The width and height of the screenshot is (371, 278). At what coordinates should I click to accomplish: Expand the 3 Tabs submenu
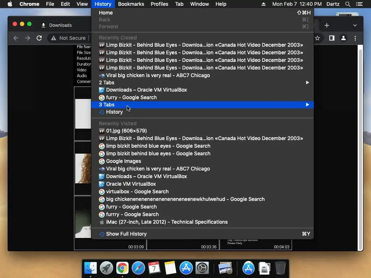pyautogui.click(x=202, y=105)
